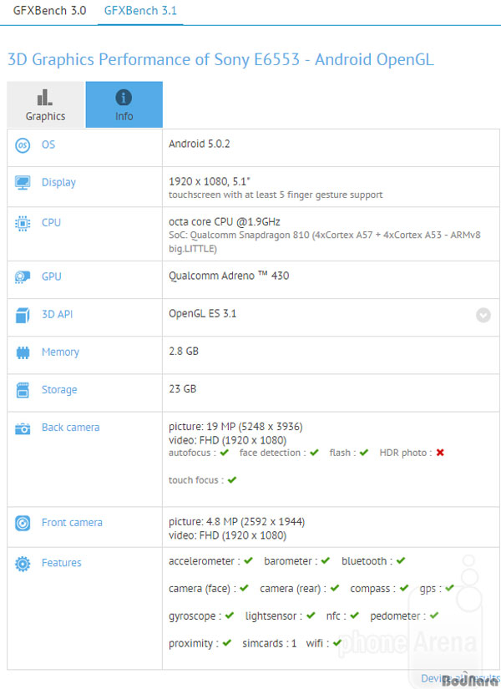Viewport: 501px width, 689px height.
Task: Click the 23 GB storage value
Action: pyautogui.click(x=182, y=389)
